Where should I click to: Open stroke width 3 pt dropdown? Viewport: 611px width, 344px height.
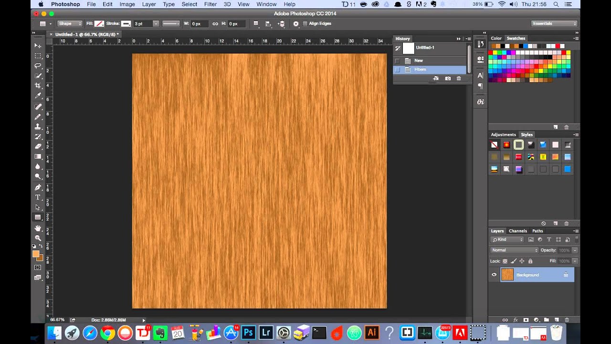156,23
